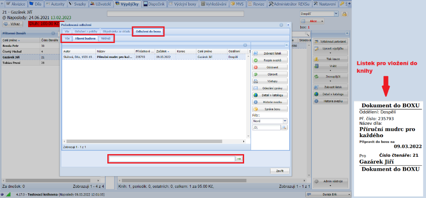The width and height of the screenshot is (426, 198).
Task: Click the barcode input field at dialog bottom
Action: 172,159
